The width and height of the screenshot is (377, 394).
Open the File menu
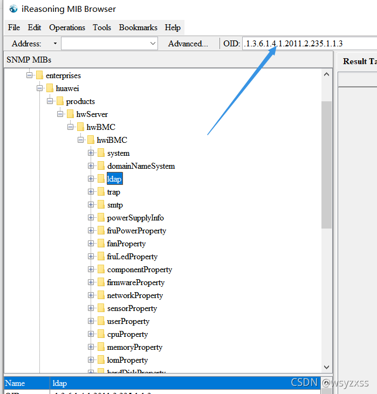[x=14, y=27]
